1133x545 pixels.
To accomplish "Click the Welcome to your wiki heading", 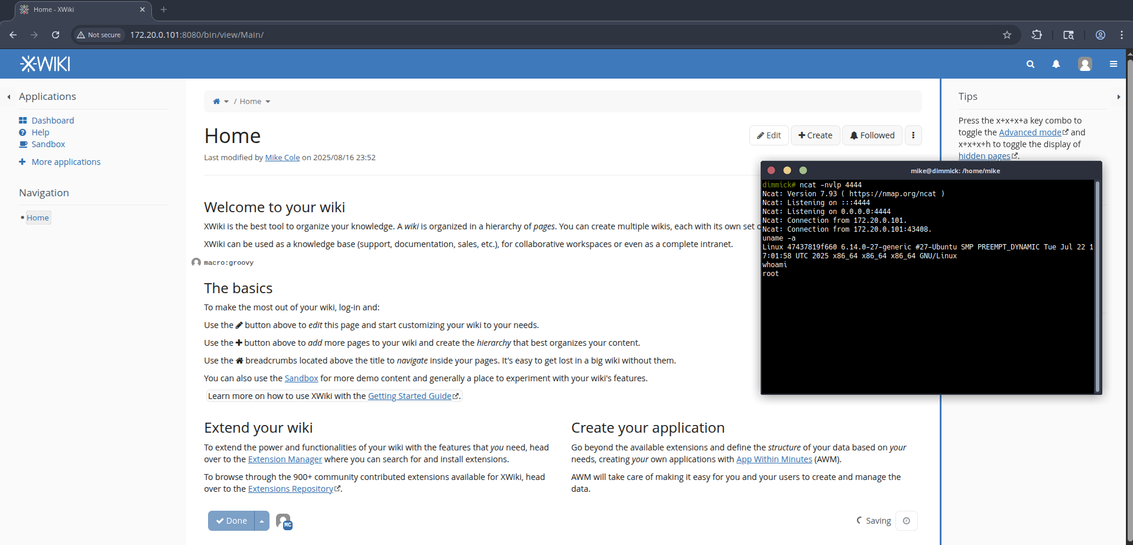I will (274, 207).
